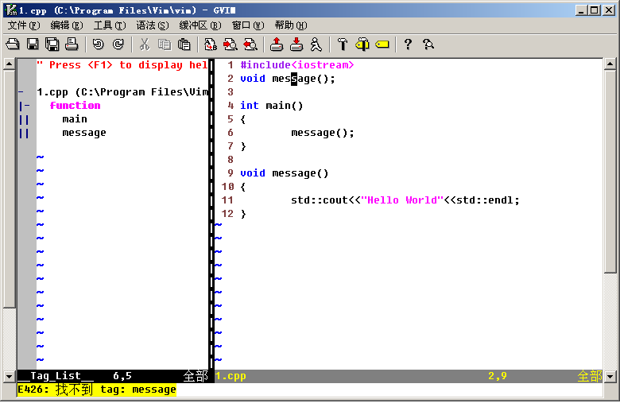Click the right scrollbar down arrow
This screenshot has width=620, height=407.
pyautogui.click(x=610, y=377)
